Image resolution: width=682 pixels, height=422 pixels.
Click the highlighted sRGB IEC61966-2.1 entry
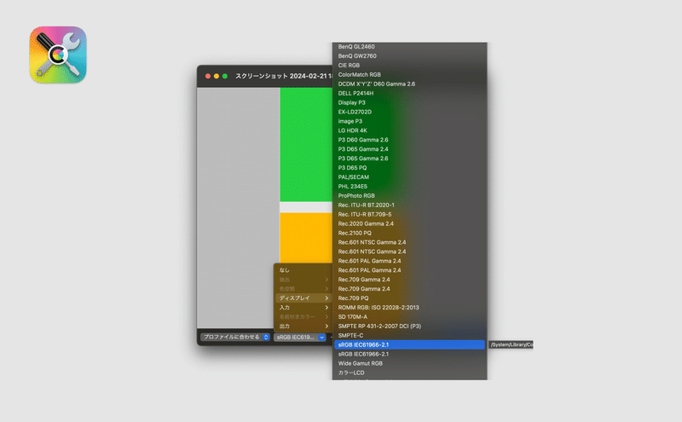[x=410, y=344]
